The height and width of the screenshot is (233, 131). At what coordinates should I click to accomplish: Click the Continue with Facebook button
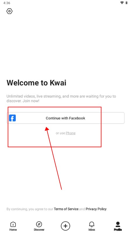coord(65,118)
